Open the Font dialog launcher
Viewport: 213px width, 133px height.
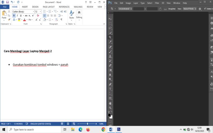(x=41, y=24)
